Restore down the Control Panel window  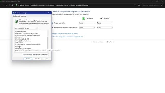tap(157, 1)
